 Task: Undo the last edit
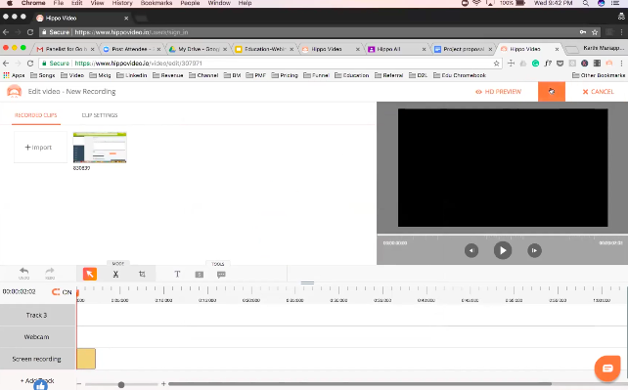click(24, 273)
